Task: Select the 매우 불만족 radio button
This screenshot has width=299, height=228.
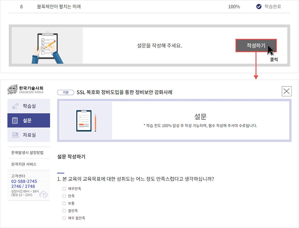Action: 64,218
